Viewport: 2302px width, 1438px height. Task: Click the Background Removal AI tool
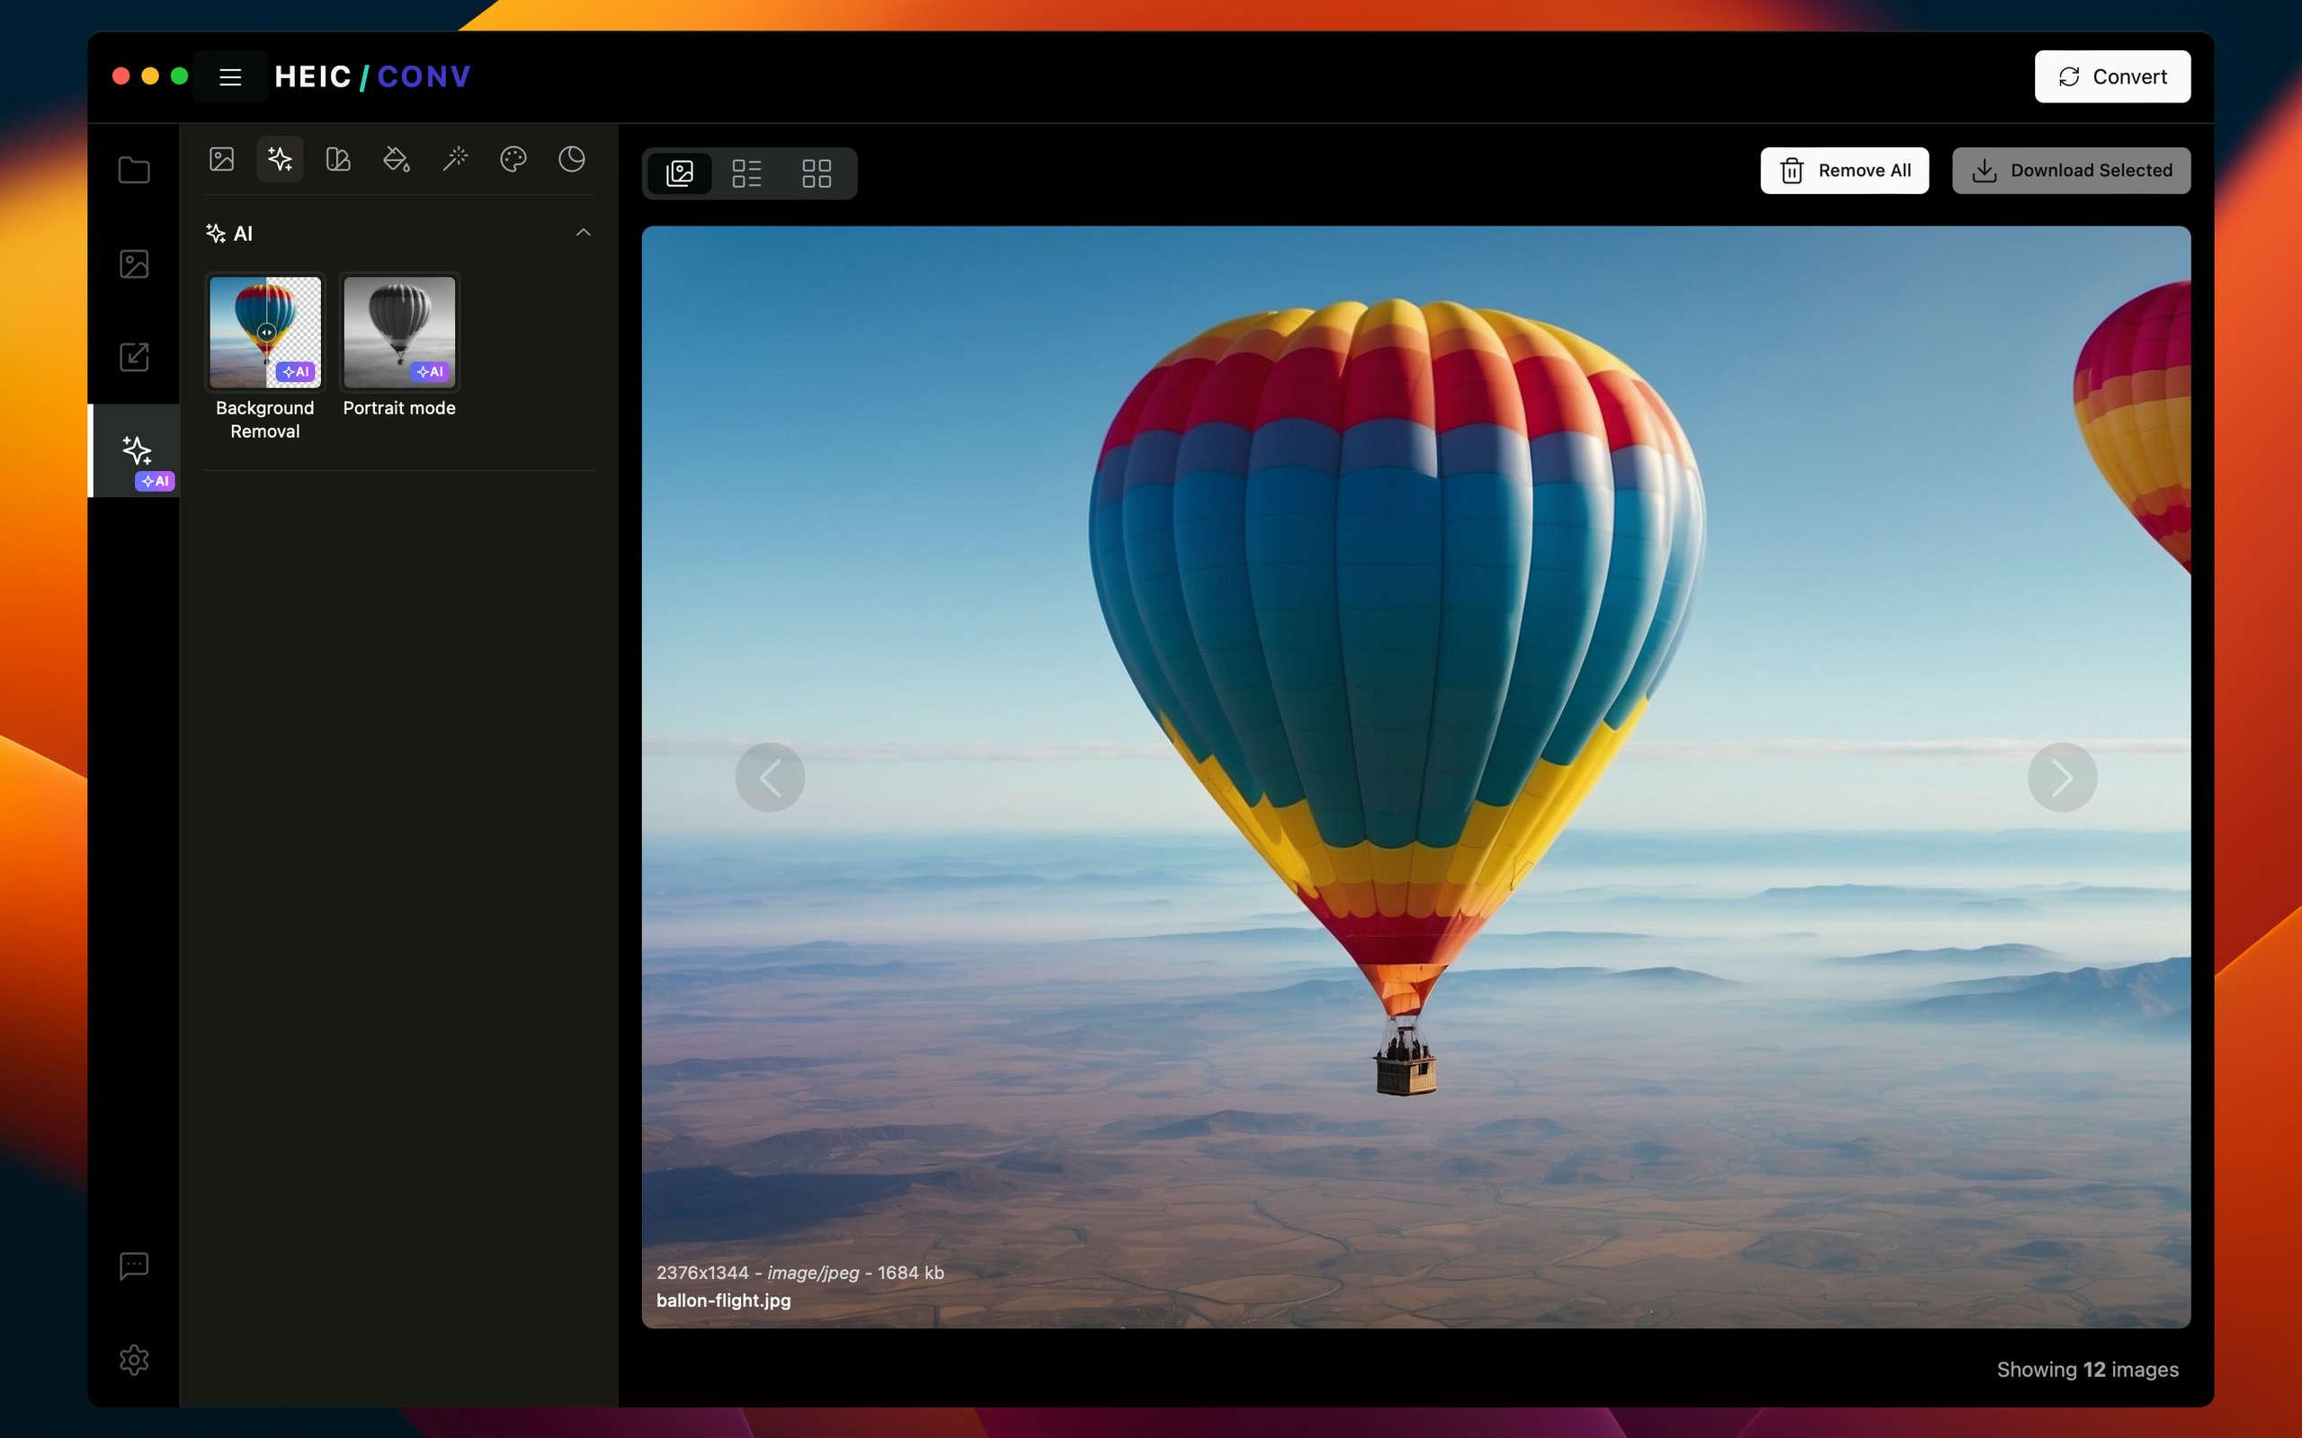pyautogui.click(x=265, y=332)
